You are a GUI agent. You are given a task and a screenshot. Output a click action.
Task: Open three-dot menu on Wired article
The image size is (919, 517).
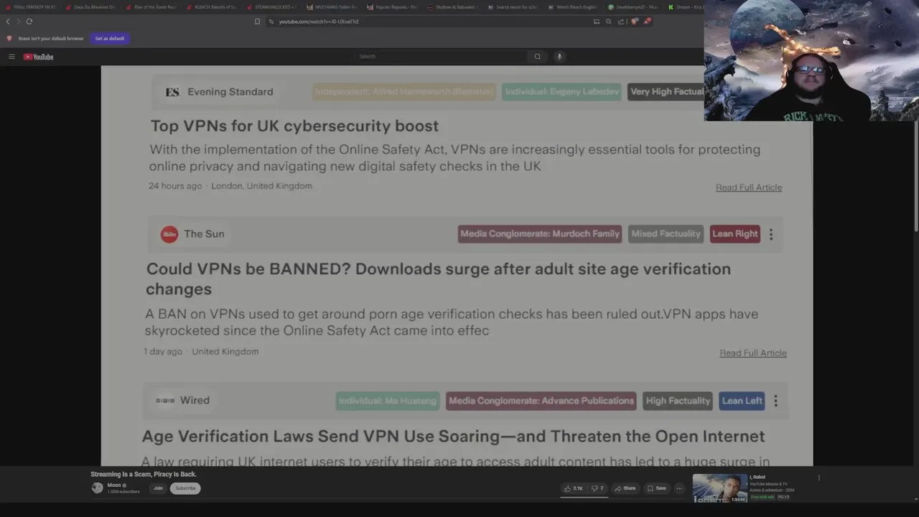point(775,401)
